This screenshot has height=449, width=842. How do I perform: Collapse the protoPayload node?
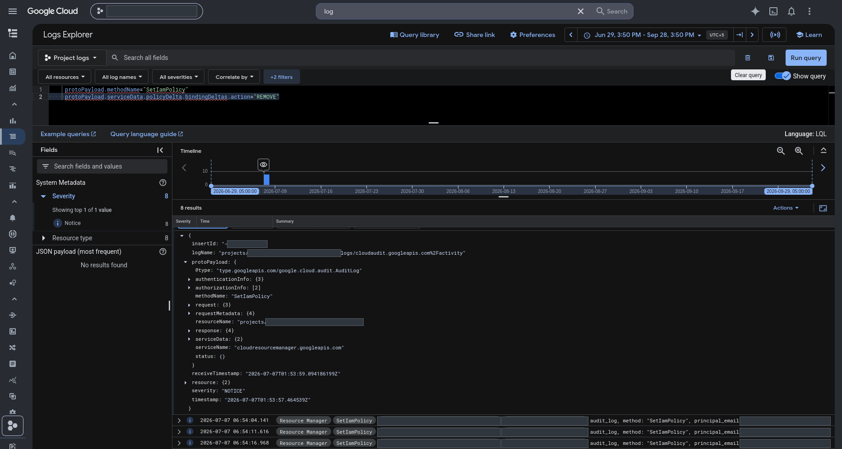point(185,262)
